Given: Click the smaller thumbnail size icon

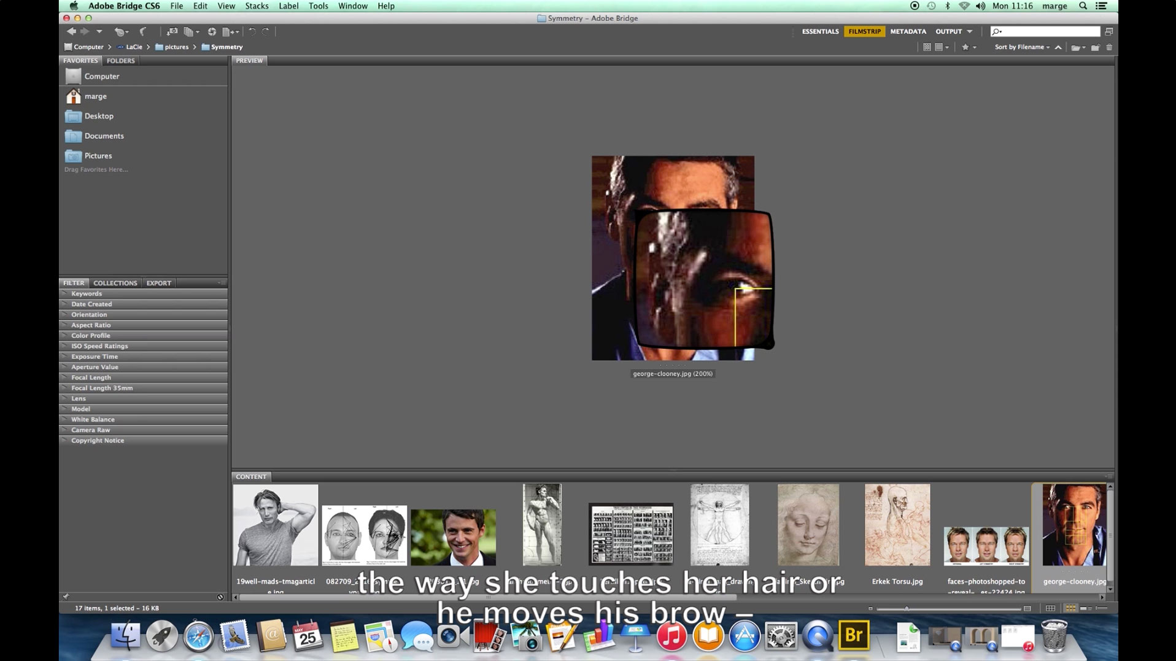Looking at the screenshot, I should tap(870, 608).
